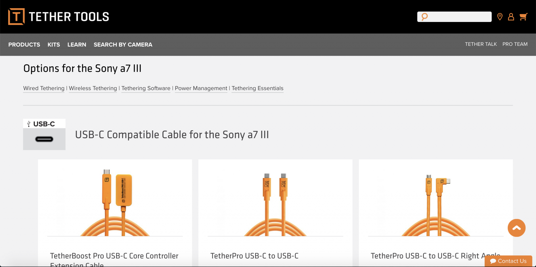Click the USB-C port type icon
Screen dimensions: 536x267
pos(44,134)
